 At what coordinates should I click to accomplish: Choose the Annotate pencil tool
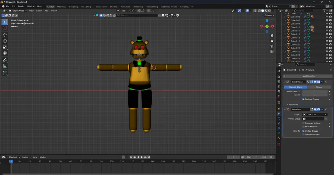click(5, 60)
